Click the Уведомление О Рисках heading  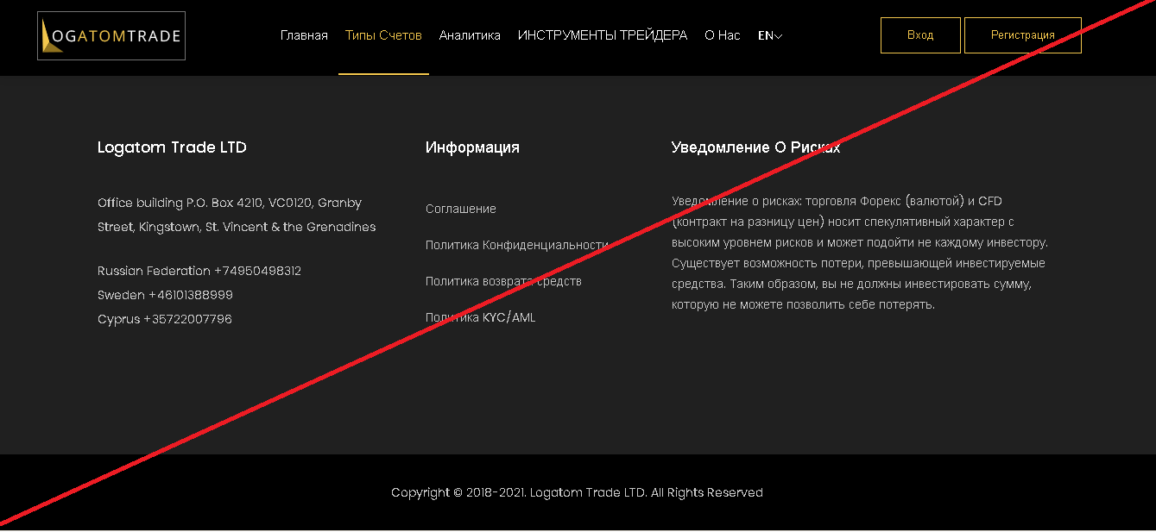pyautogui.click(x=755, y=147)
